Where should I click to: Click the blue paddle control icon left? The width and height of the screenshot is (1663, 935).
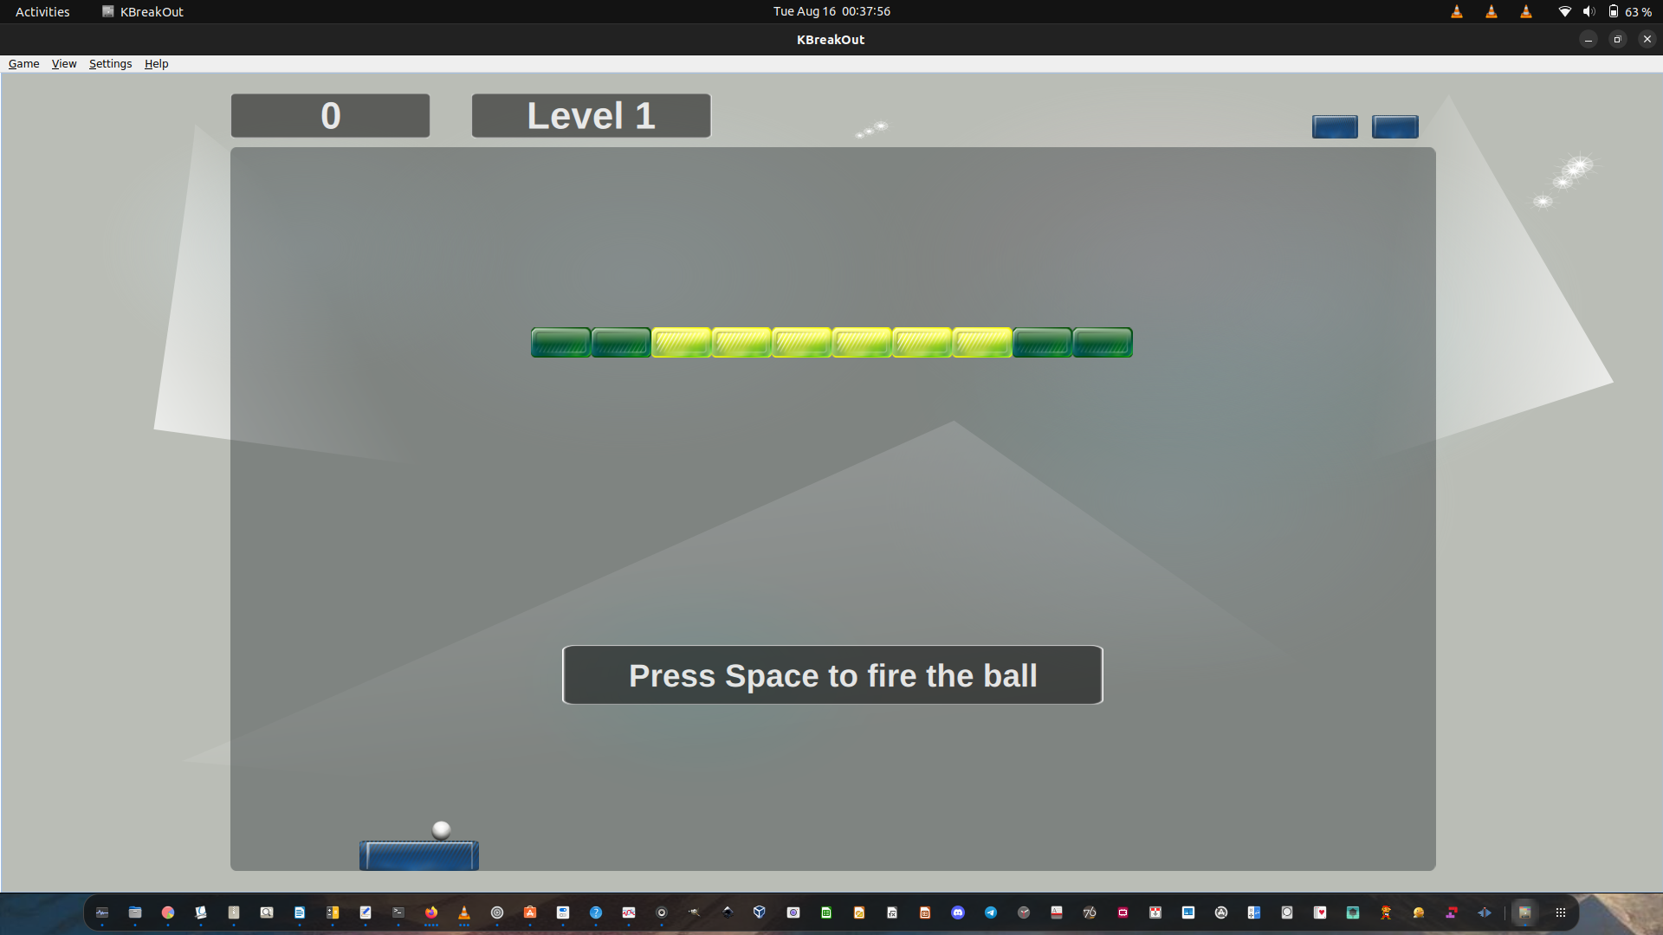point(1334,125)
